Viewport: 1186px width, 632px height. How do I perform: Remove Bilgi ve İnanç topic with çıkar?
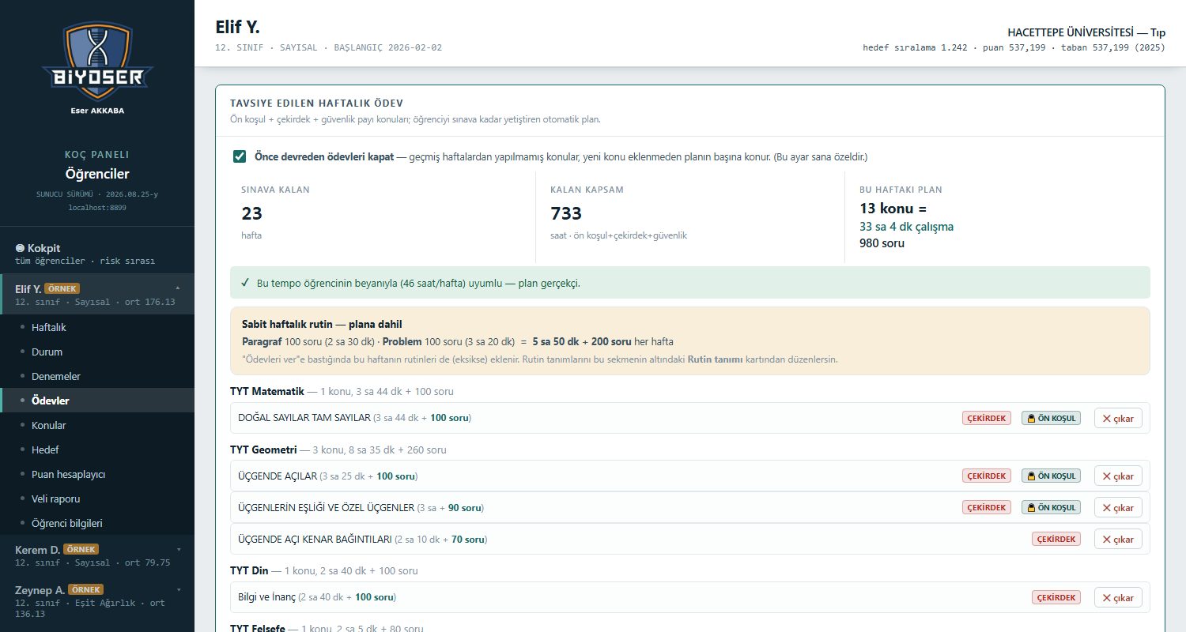click(x=1118, y=597)
